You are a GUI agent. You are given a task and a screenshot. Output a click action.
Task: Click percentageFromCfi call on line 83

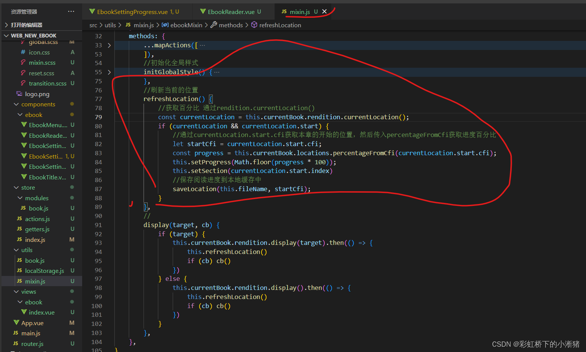(x=363, y=153)
